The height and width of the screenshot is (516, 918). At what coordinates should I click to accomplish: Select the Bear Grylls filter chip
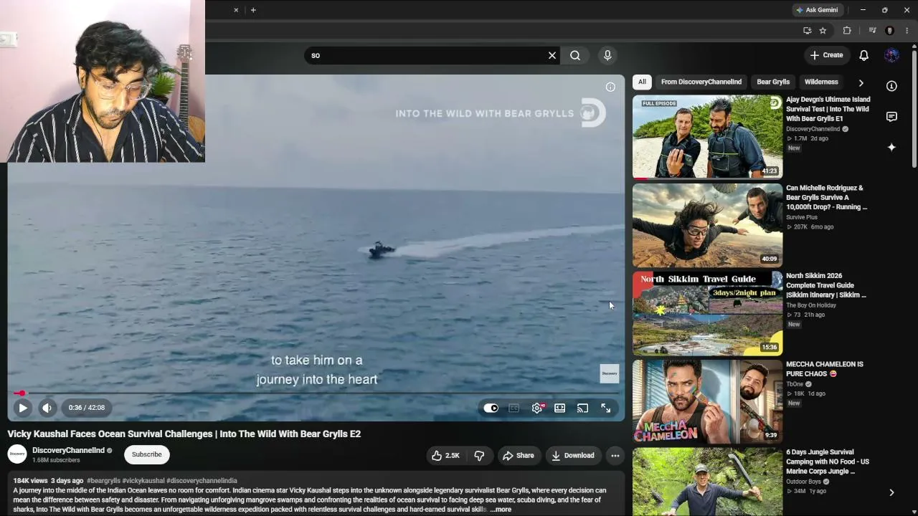(773, 82)
